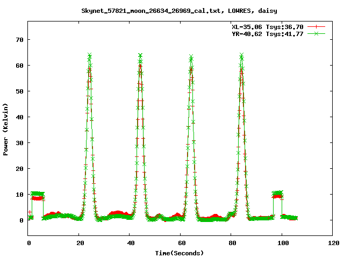This screenshot has width=344, height=258.
Task: Click y-axis tick label 40
Action: tap(19, 117)
